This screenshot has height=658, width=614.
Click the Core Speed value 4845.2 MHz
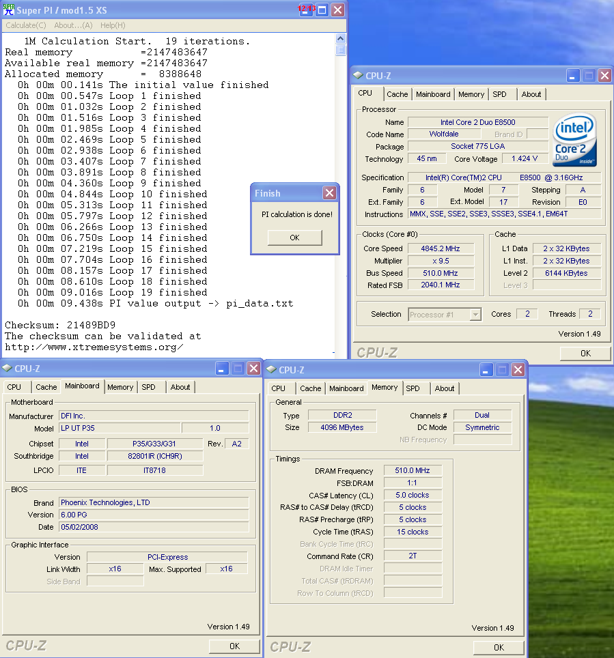pos(441,248)
